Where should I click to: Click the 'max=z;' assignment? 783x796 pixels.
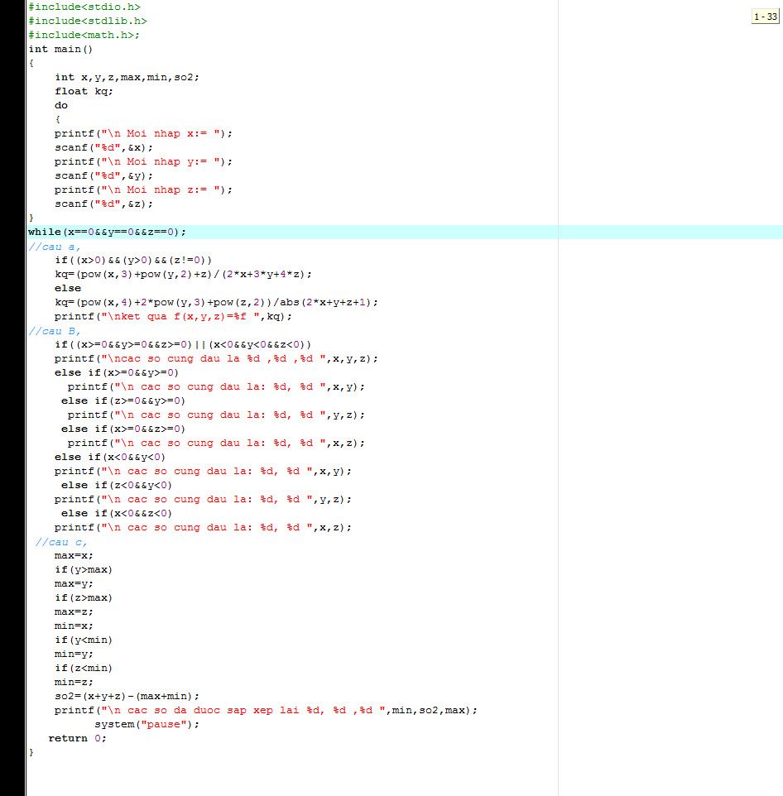(x=74, y=612)
